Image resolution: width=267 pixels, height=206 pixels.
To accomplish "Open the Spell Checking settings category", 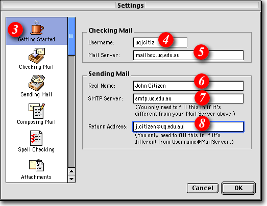I will [36, 142].
